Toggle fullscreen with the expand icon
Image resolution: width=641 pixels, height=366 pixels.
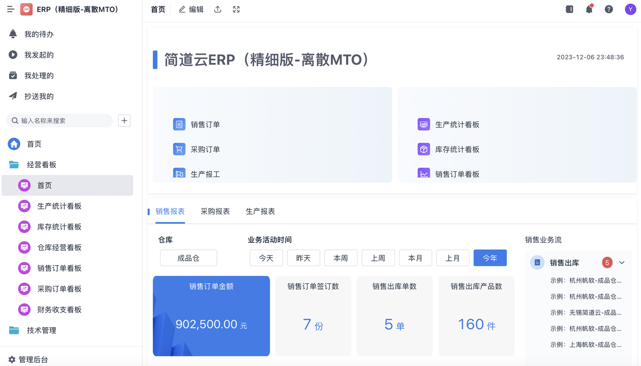[x=236, y=10]
